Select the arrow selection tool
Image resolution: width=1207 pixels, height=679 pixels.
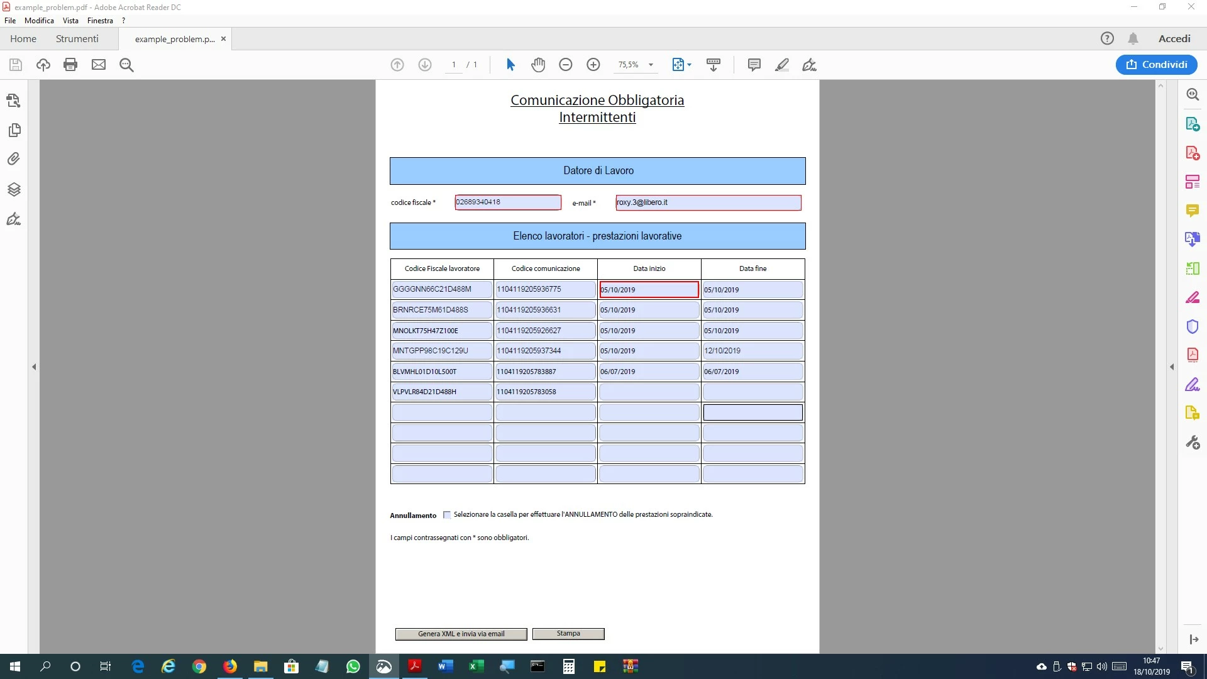510,65
